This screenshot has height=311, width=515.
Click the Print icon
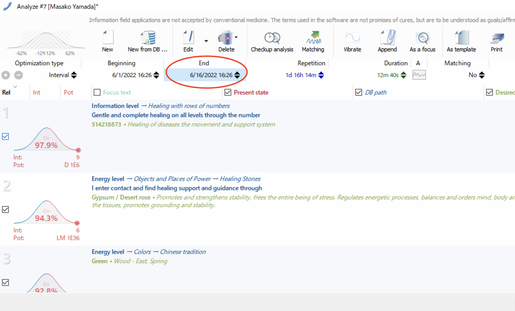coord(496,38)
